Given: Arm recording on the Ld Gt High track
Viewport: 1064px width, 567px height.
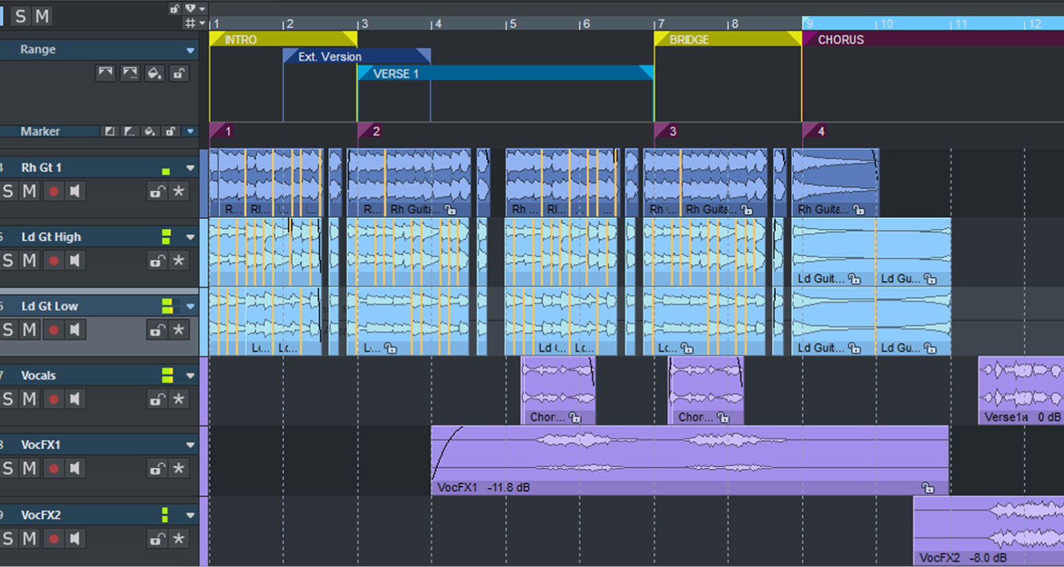Looking at the screenshot, I should point(53,261).
